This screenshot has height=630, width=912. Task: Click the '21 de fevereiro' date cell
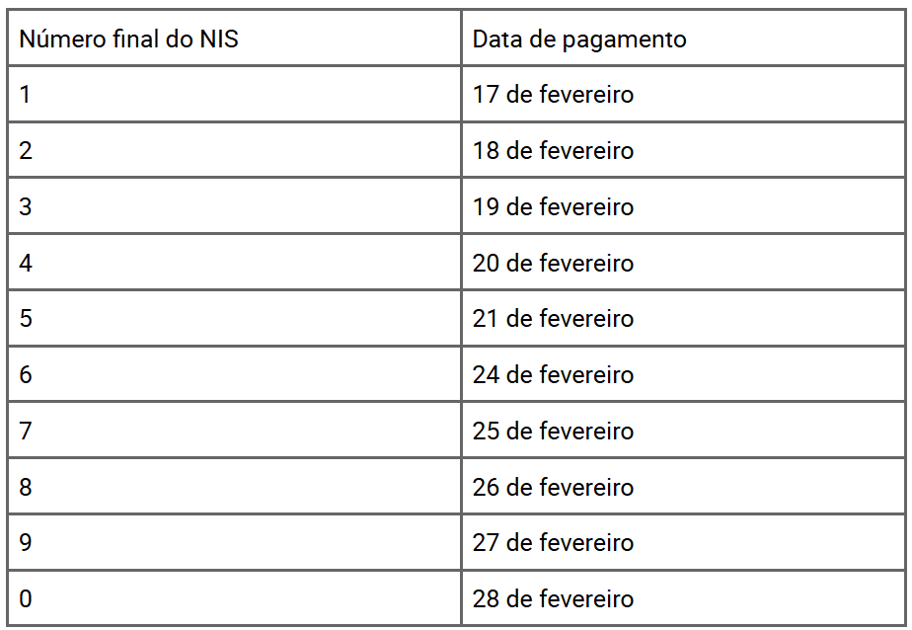(683, 318)
